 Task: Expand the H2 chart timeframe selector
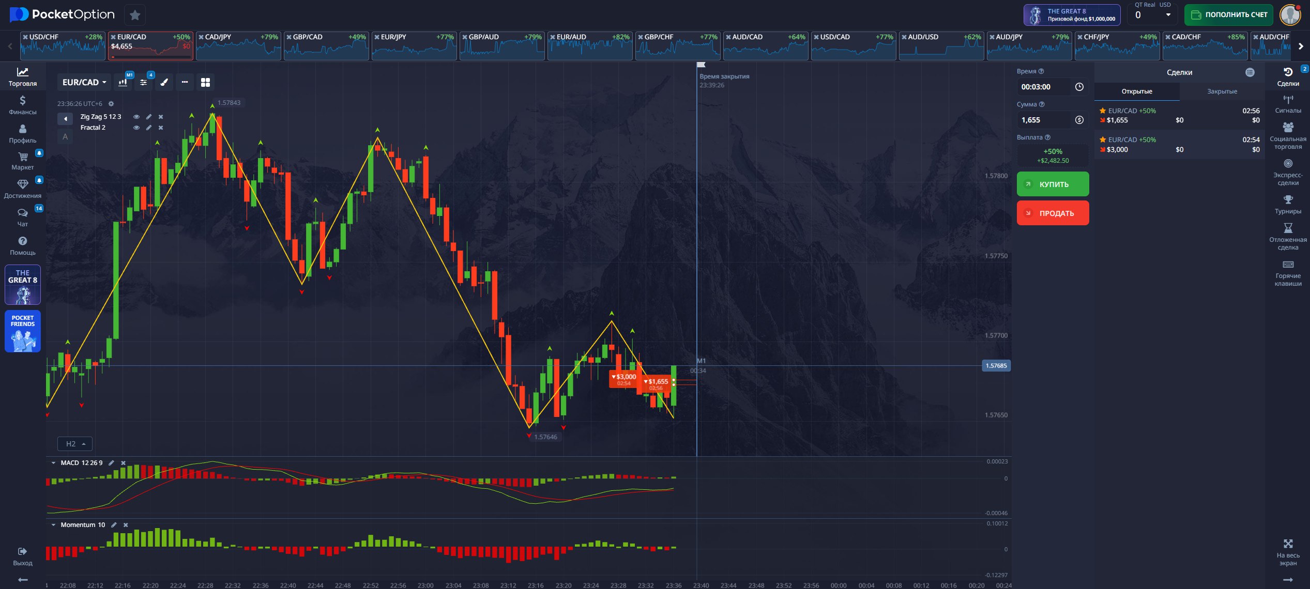(x=75, y=444)
